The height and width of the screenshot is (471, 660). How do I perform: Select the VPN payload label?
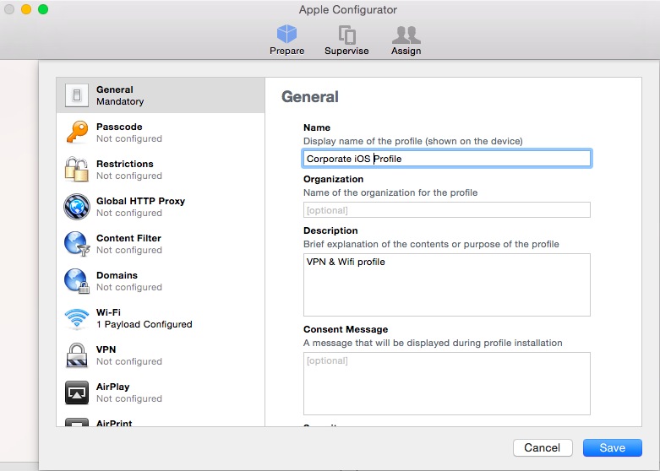click(x=106, y=349)
